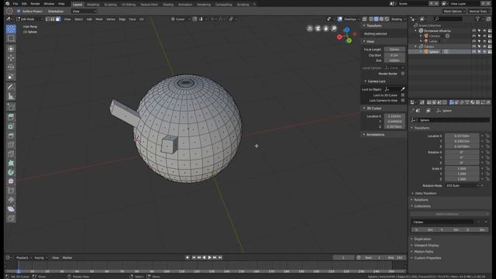The image size is (496, 279).
Task: Open the File menu
Action: 15,4
